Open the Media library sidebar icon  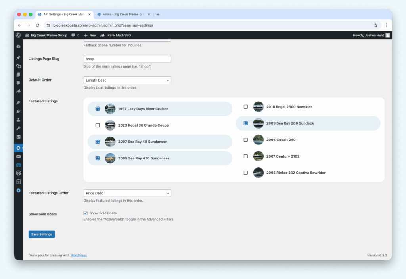coord(18,66)
